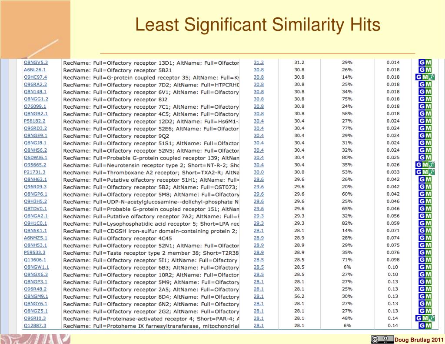Click the 28.9 score link for Taste receptor row
Viewport: 445px width, 344px height.
259,253
